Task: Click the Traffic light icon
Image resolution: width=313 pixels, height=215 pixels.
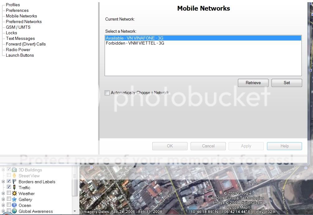Action: click(x=14, y=188)
